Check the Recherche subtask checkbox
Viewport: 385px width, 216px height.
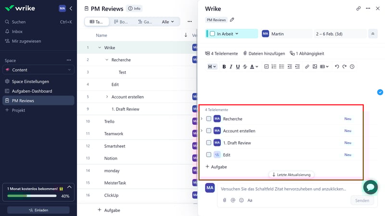point(208,119)
